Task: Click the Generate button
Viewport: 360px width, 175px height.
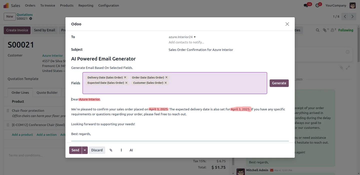Action: pyautogui.click(x=279, y=83)
